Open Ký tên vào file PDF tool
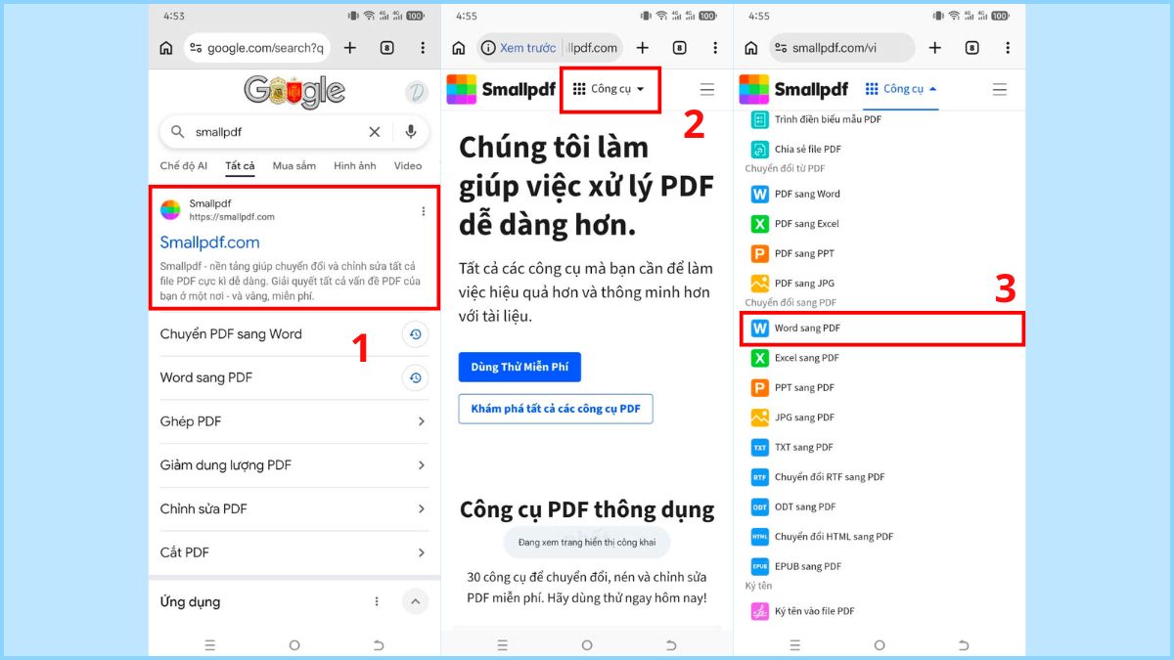This screenshot has height=660, width=1174. (803, 611)
